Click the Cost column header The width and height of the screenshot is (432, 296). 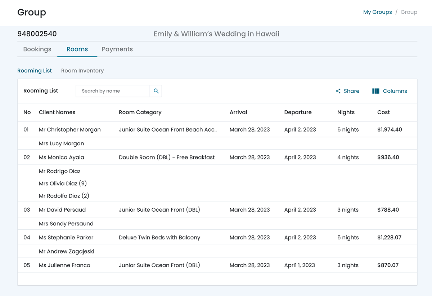(383, 112)
